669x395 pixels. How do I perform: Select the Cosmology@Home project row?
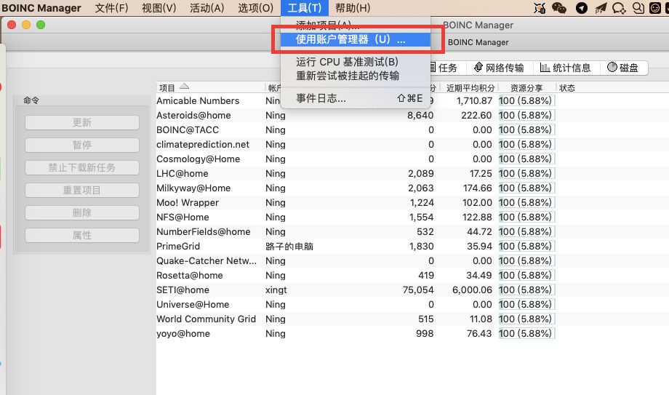(412, 159)
